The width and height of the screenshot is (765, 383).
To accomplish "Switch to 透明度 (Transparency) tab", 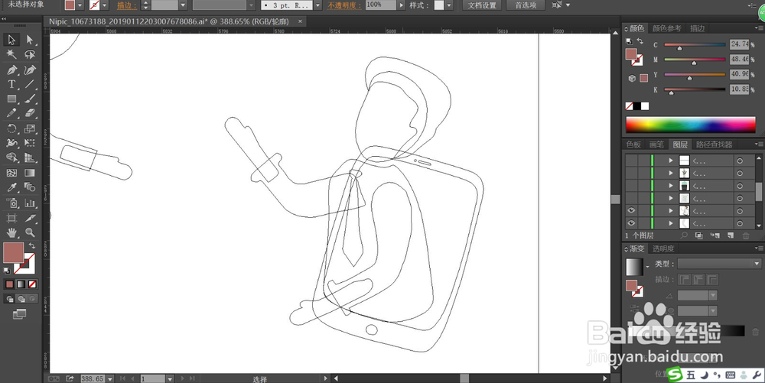I will 663,248.
